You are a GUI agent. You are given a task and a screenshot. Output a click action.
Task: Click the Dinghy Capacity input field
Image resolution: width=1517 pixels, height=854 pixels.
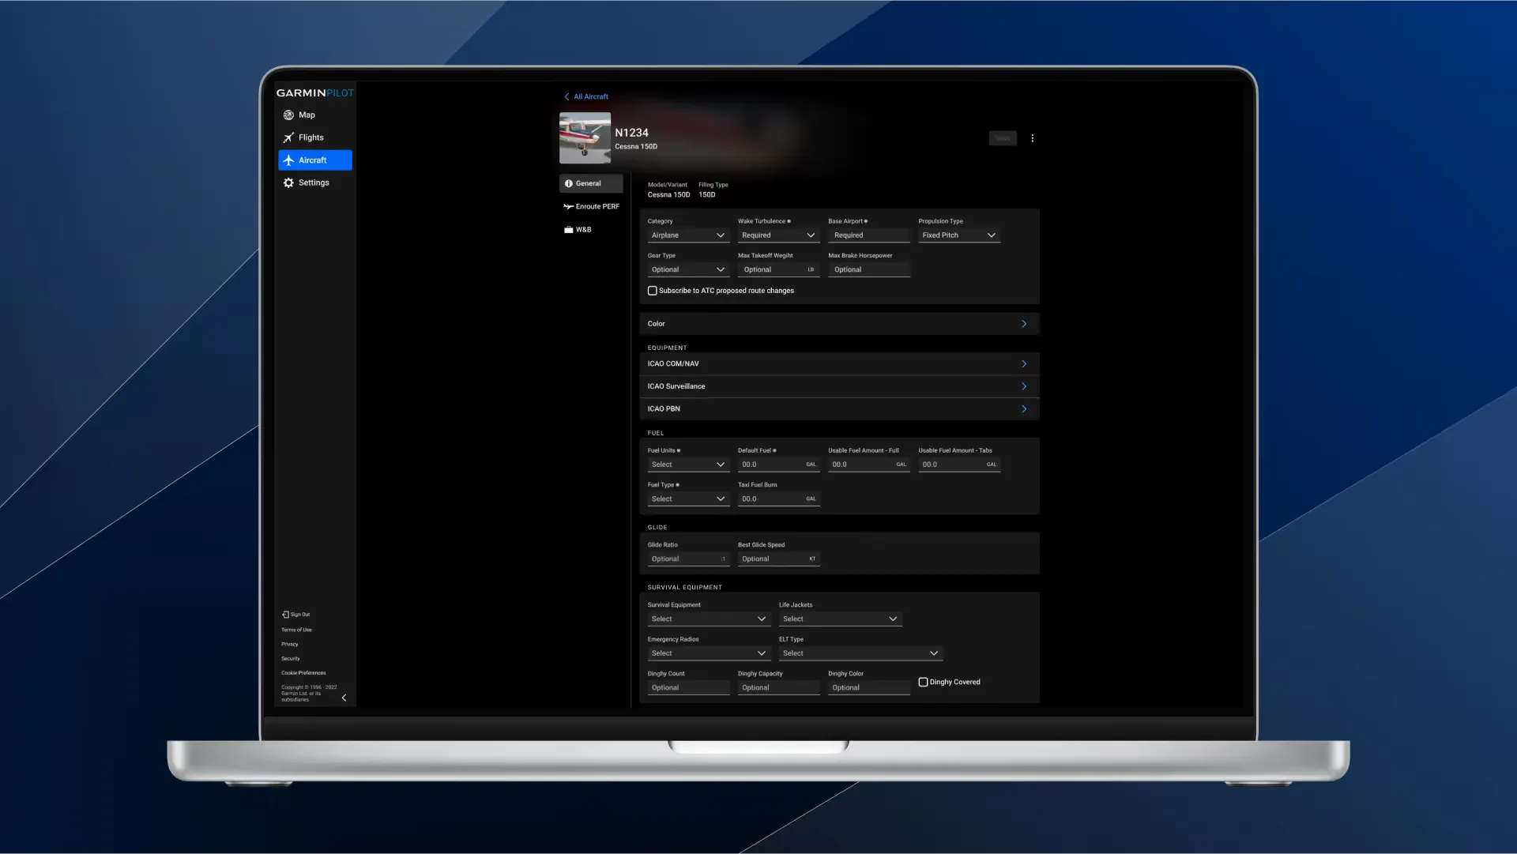[778, 688]
